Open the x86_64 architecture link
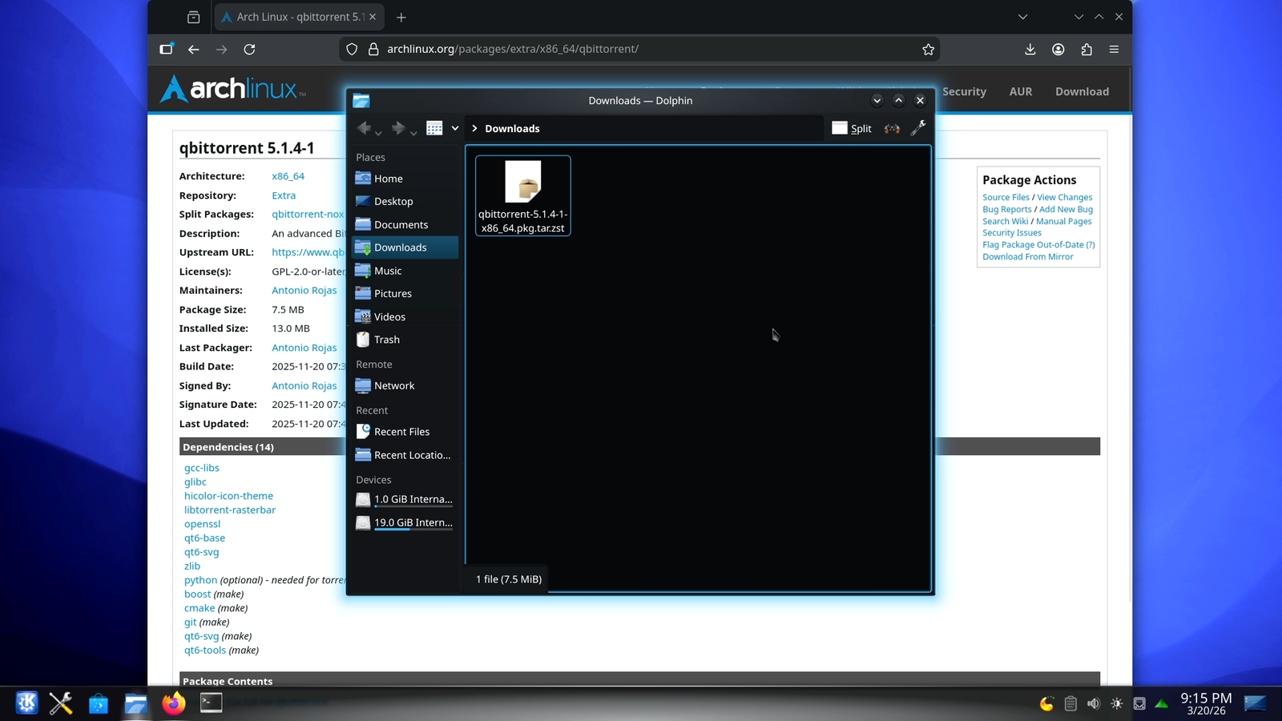 (288, 176)
